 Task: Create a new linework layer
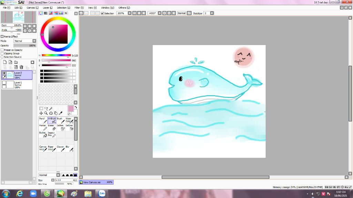tap(10, 62)
